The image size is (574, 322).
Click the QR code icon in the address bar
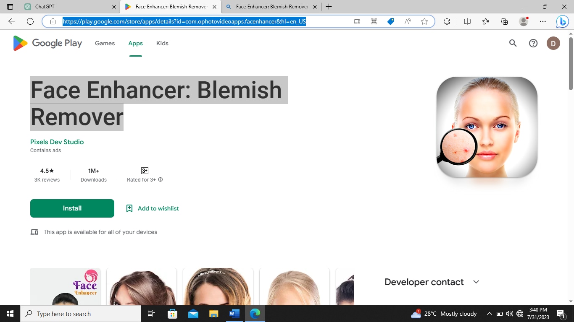click(x=374, y=21)
